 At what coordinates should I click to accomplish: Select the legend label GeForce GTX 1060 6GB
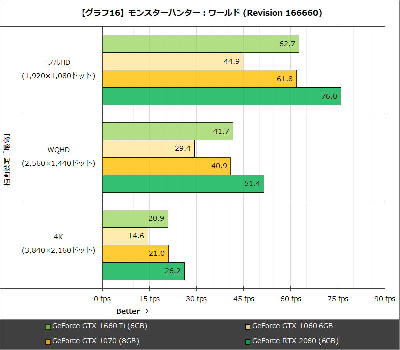point(292,326)
